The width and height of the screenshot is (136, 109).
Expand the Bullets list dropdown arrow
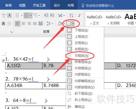coord(22,15)
